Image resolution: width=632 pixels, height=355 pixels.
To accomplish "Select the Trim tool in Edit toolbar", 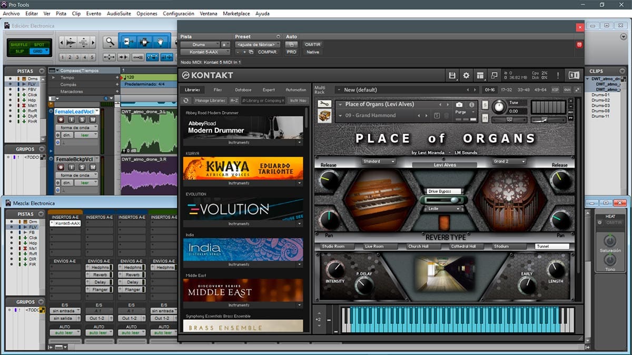I will tap(127, 42).
